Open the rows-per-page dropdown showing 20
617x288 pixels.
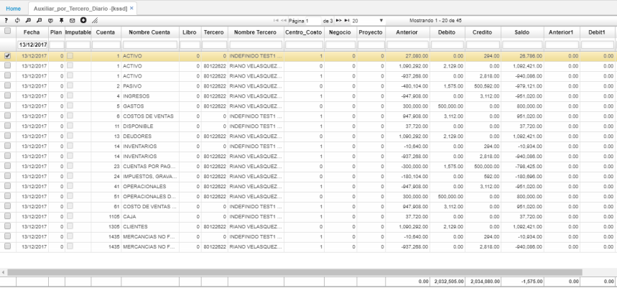(x=368, y=21)
